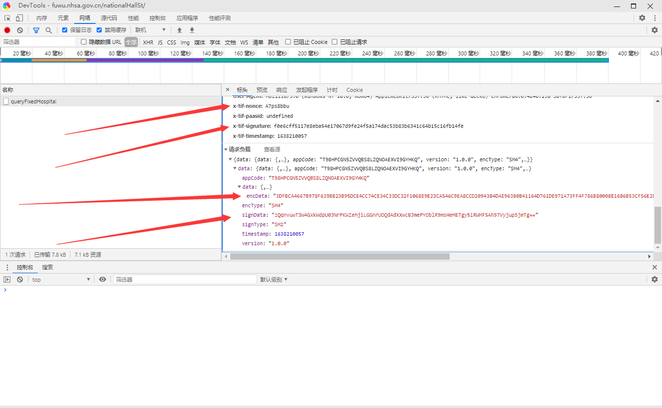Open the throttling dropdown
The width and height of the screenshot is (662, 408).
tap(150, 30)
